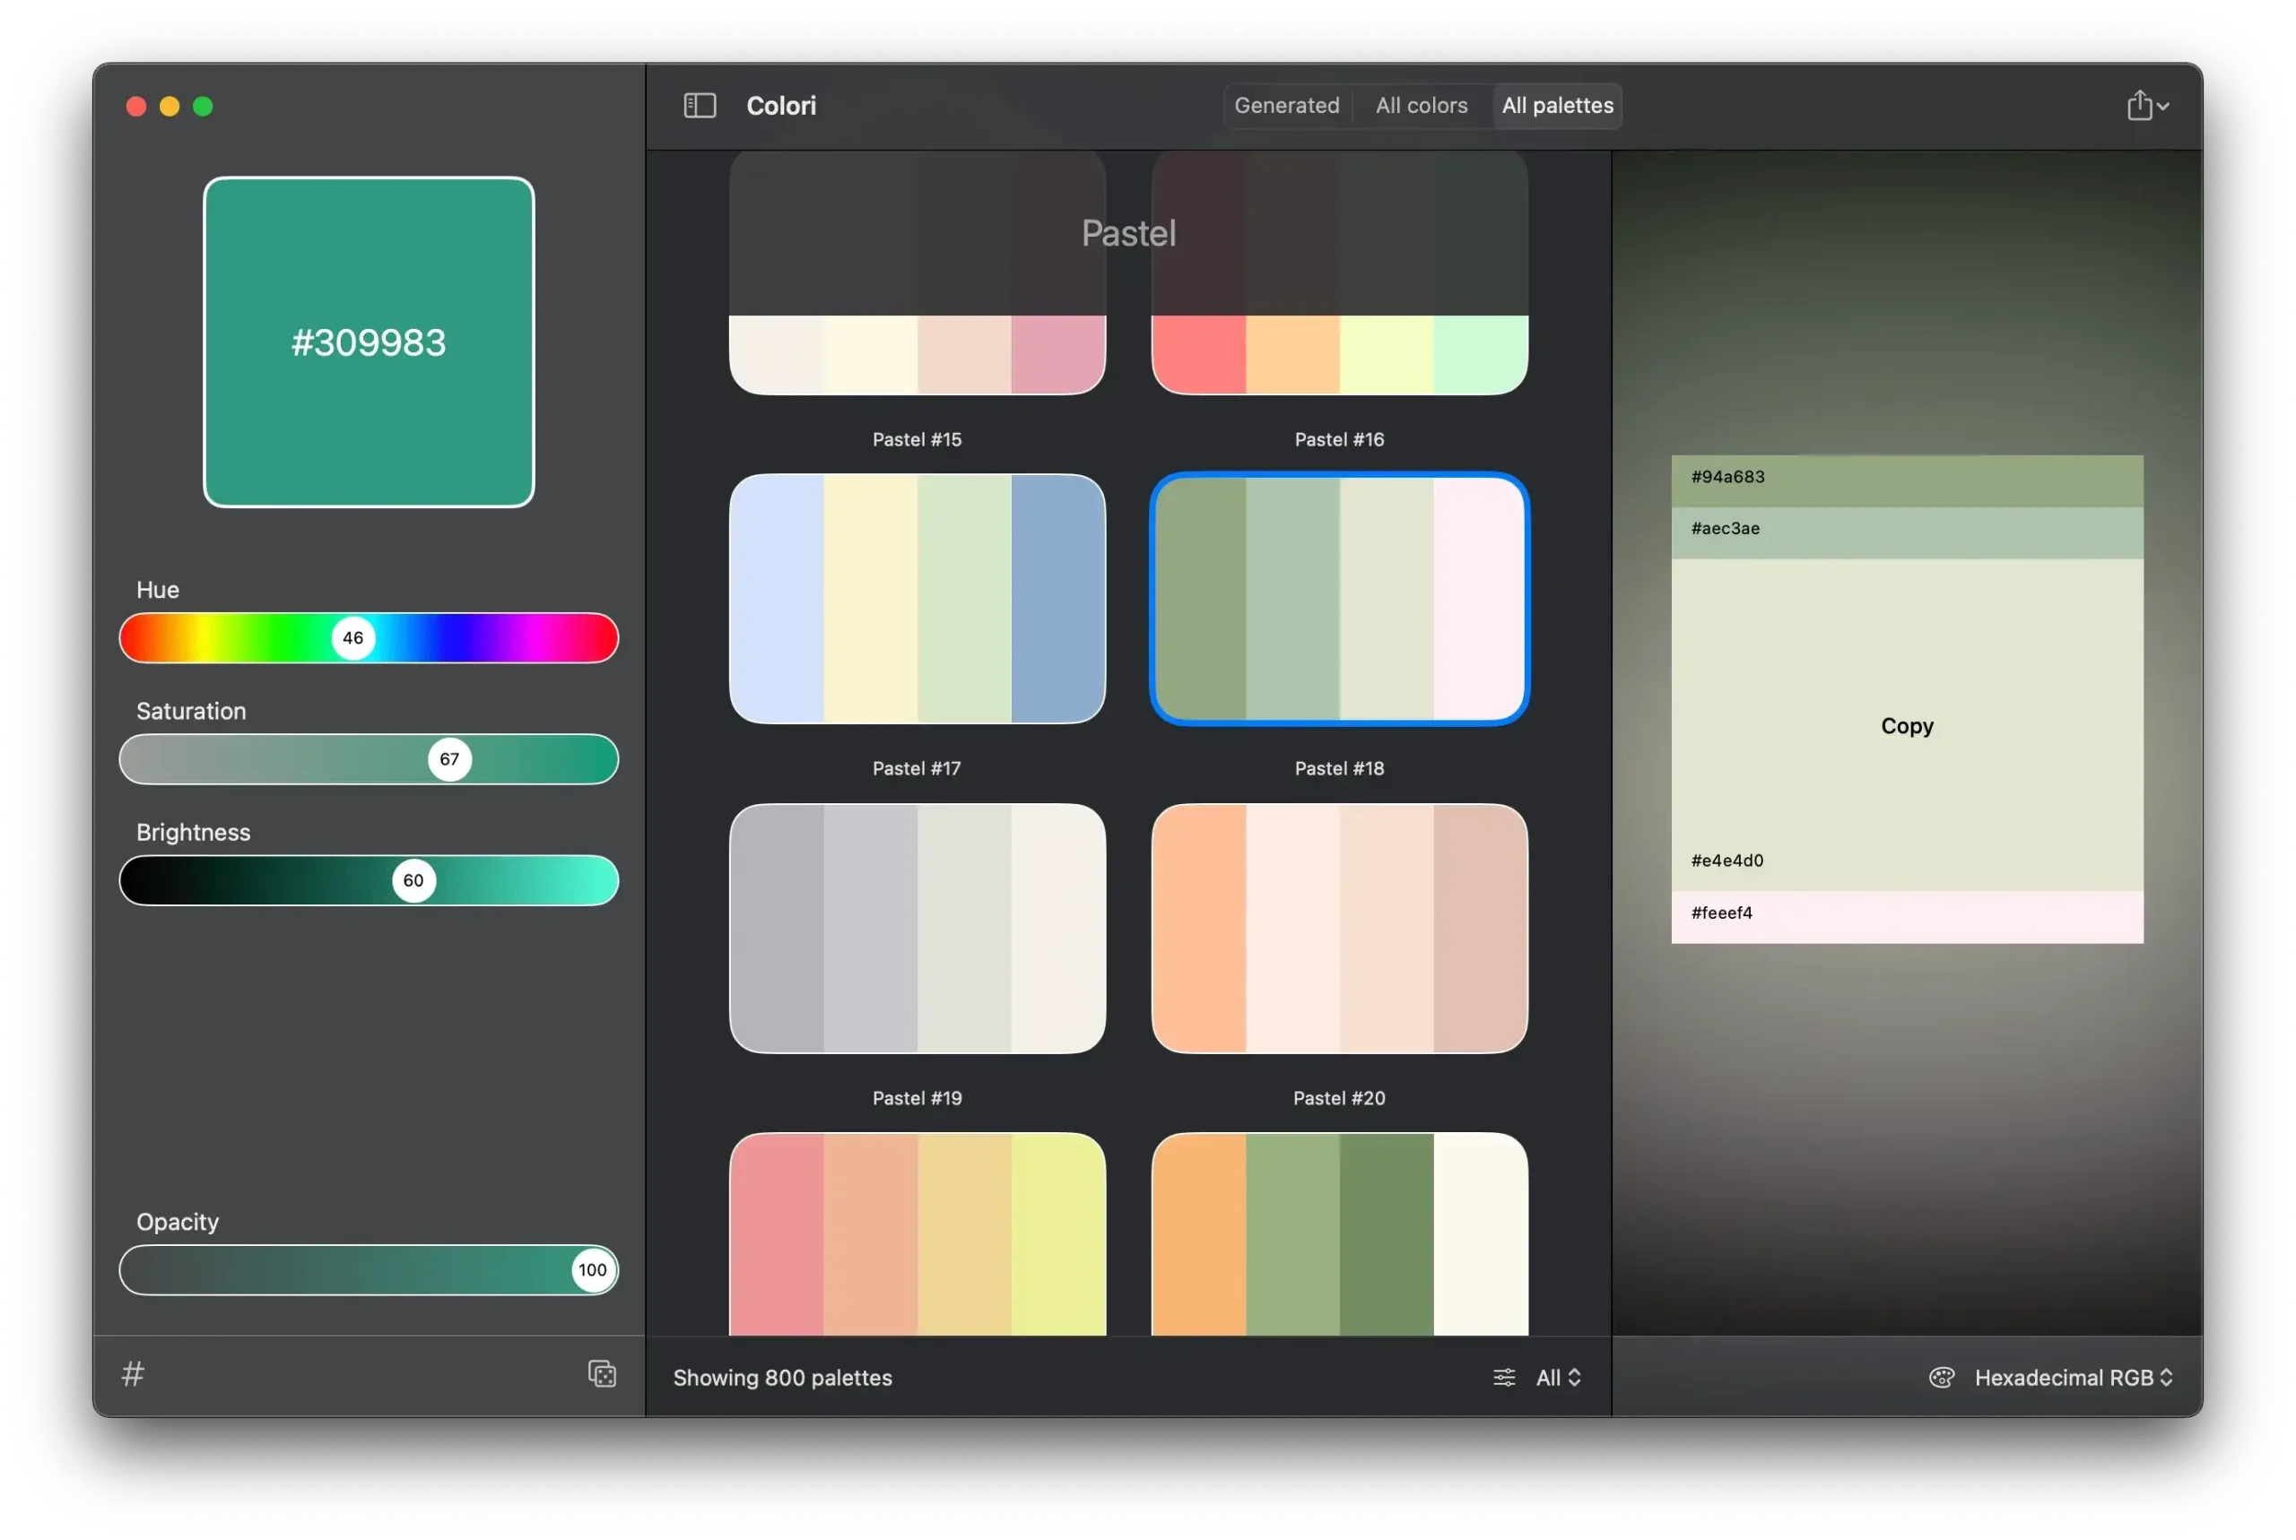Switch to the All colors tab
The height and width of the screenshot is (1540, 2296).
(x=1421, y=105)
